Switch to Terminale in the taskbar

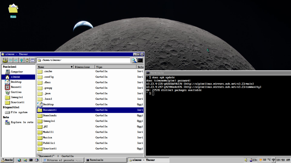click(x=106, y=160)
